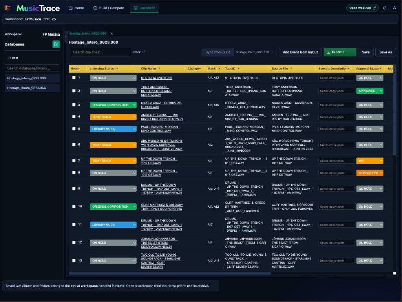Go to the Home tab
Image resolution: width=402 pixels, height=302 pixels.
click(76, 8)
